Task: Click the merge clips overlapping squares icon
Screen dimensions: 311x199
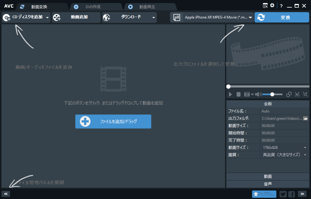Action: [x=289, y=94]
